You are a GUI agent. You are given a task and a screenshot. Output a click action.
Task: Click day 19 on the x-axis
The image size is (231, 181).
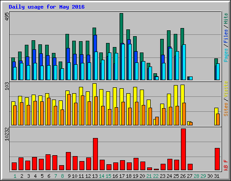pyautogui.click(x=135, y=176)
